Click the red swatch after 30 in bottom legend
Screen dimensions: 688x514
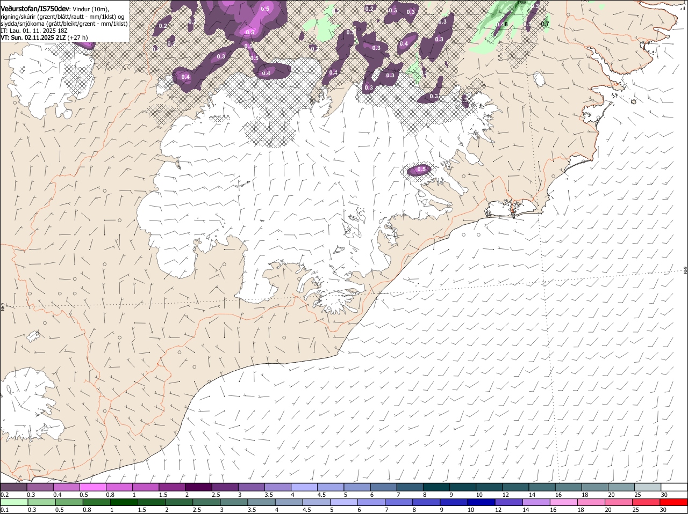click(x=674, y=502)
